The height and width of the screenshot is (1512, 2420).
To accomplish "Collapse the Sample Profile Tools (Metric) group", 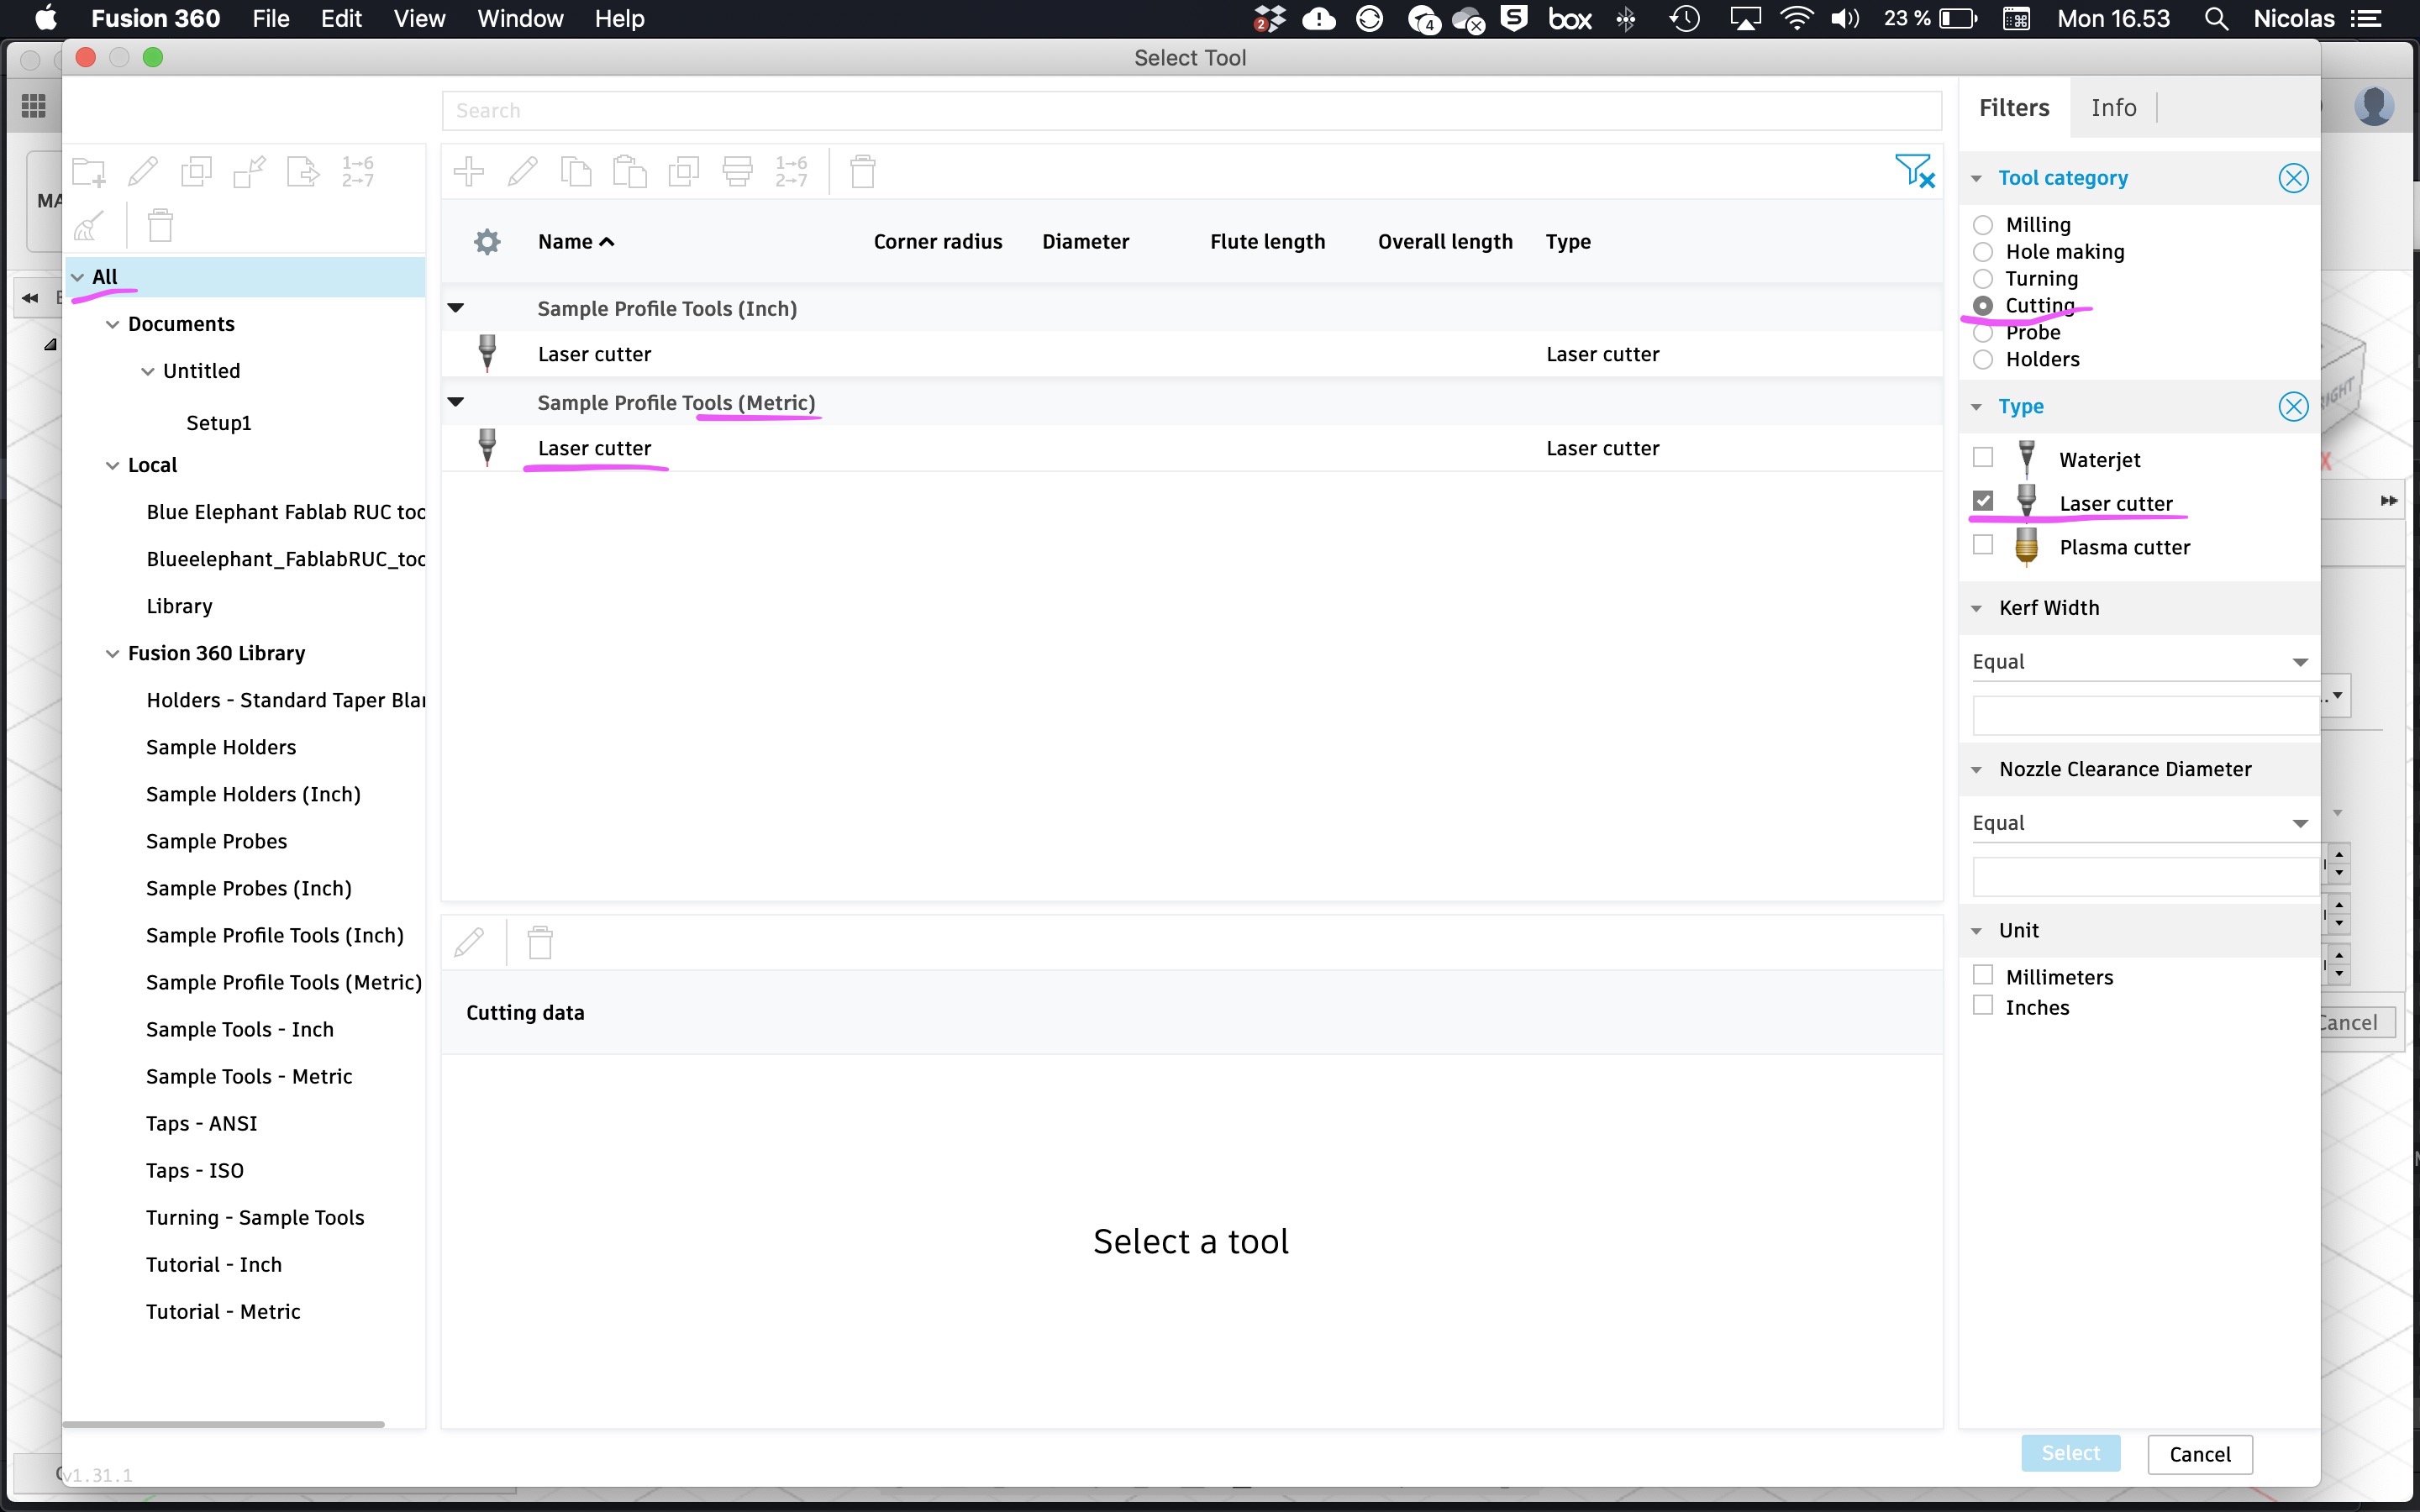I will pyautogui.click(x=455, y=402).
